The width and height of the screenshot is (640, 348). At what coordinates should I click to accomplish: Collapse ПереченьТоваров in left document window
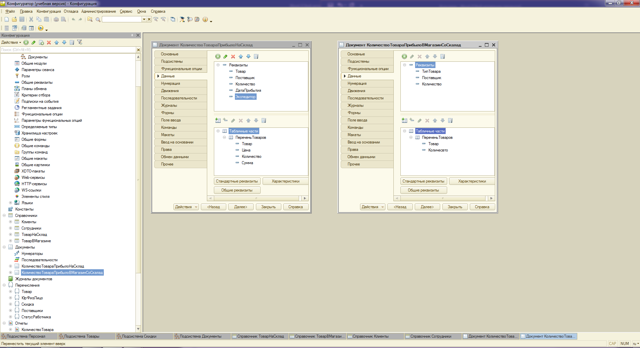[x=224, y=137]
